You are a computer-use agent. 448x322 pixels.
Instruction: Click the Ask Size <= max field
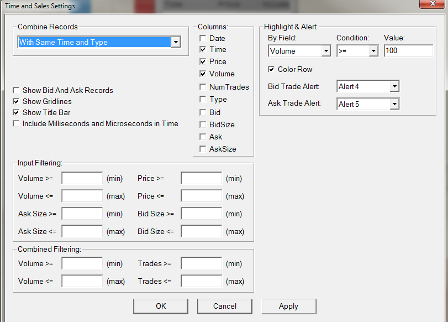82,231
